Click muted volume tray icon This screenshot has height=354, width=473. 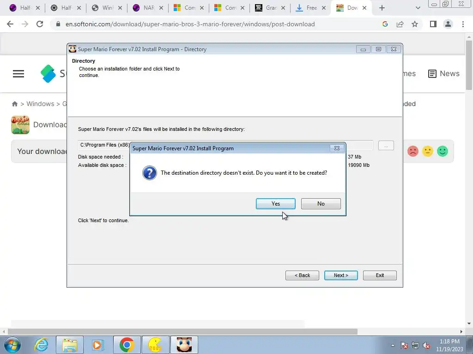coord(426,346)
